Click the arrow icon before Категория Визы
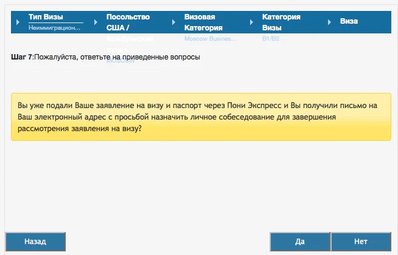 pyautogui.click(x=251, y=22)
